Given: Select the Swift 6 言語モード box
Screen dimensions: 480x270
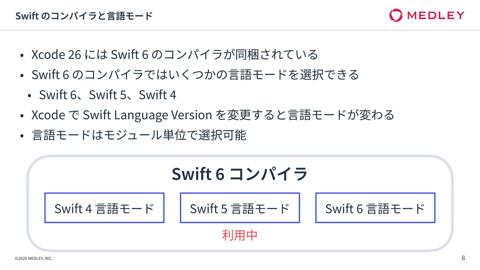Looking at the screenshot, I should click(375, 208).
